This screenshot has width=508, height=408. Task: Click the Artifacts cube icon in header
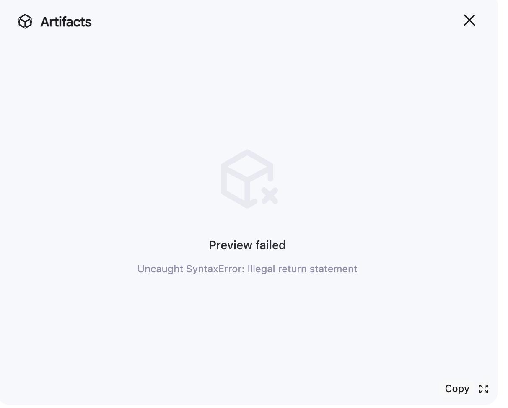25,21
